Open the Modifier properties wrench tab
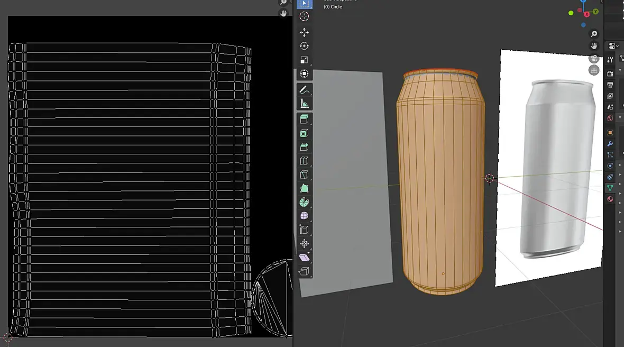 (x=610, y=144)
